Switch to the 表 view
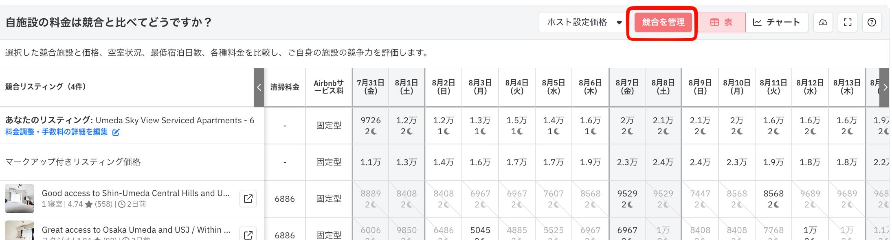This screenshot has height=240, width=892. tap(721, 22)
